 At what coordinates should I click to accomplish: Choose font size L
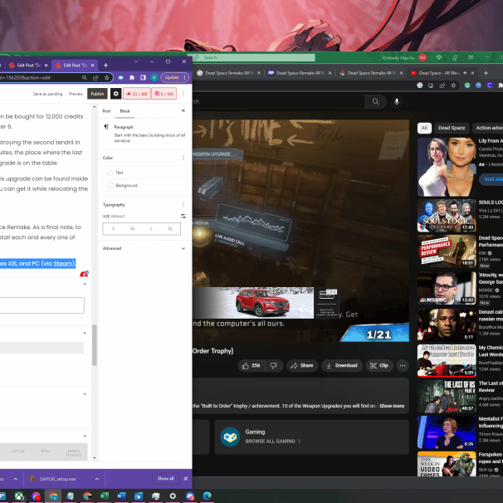coord(151,229)
